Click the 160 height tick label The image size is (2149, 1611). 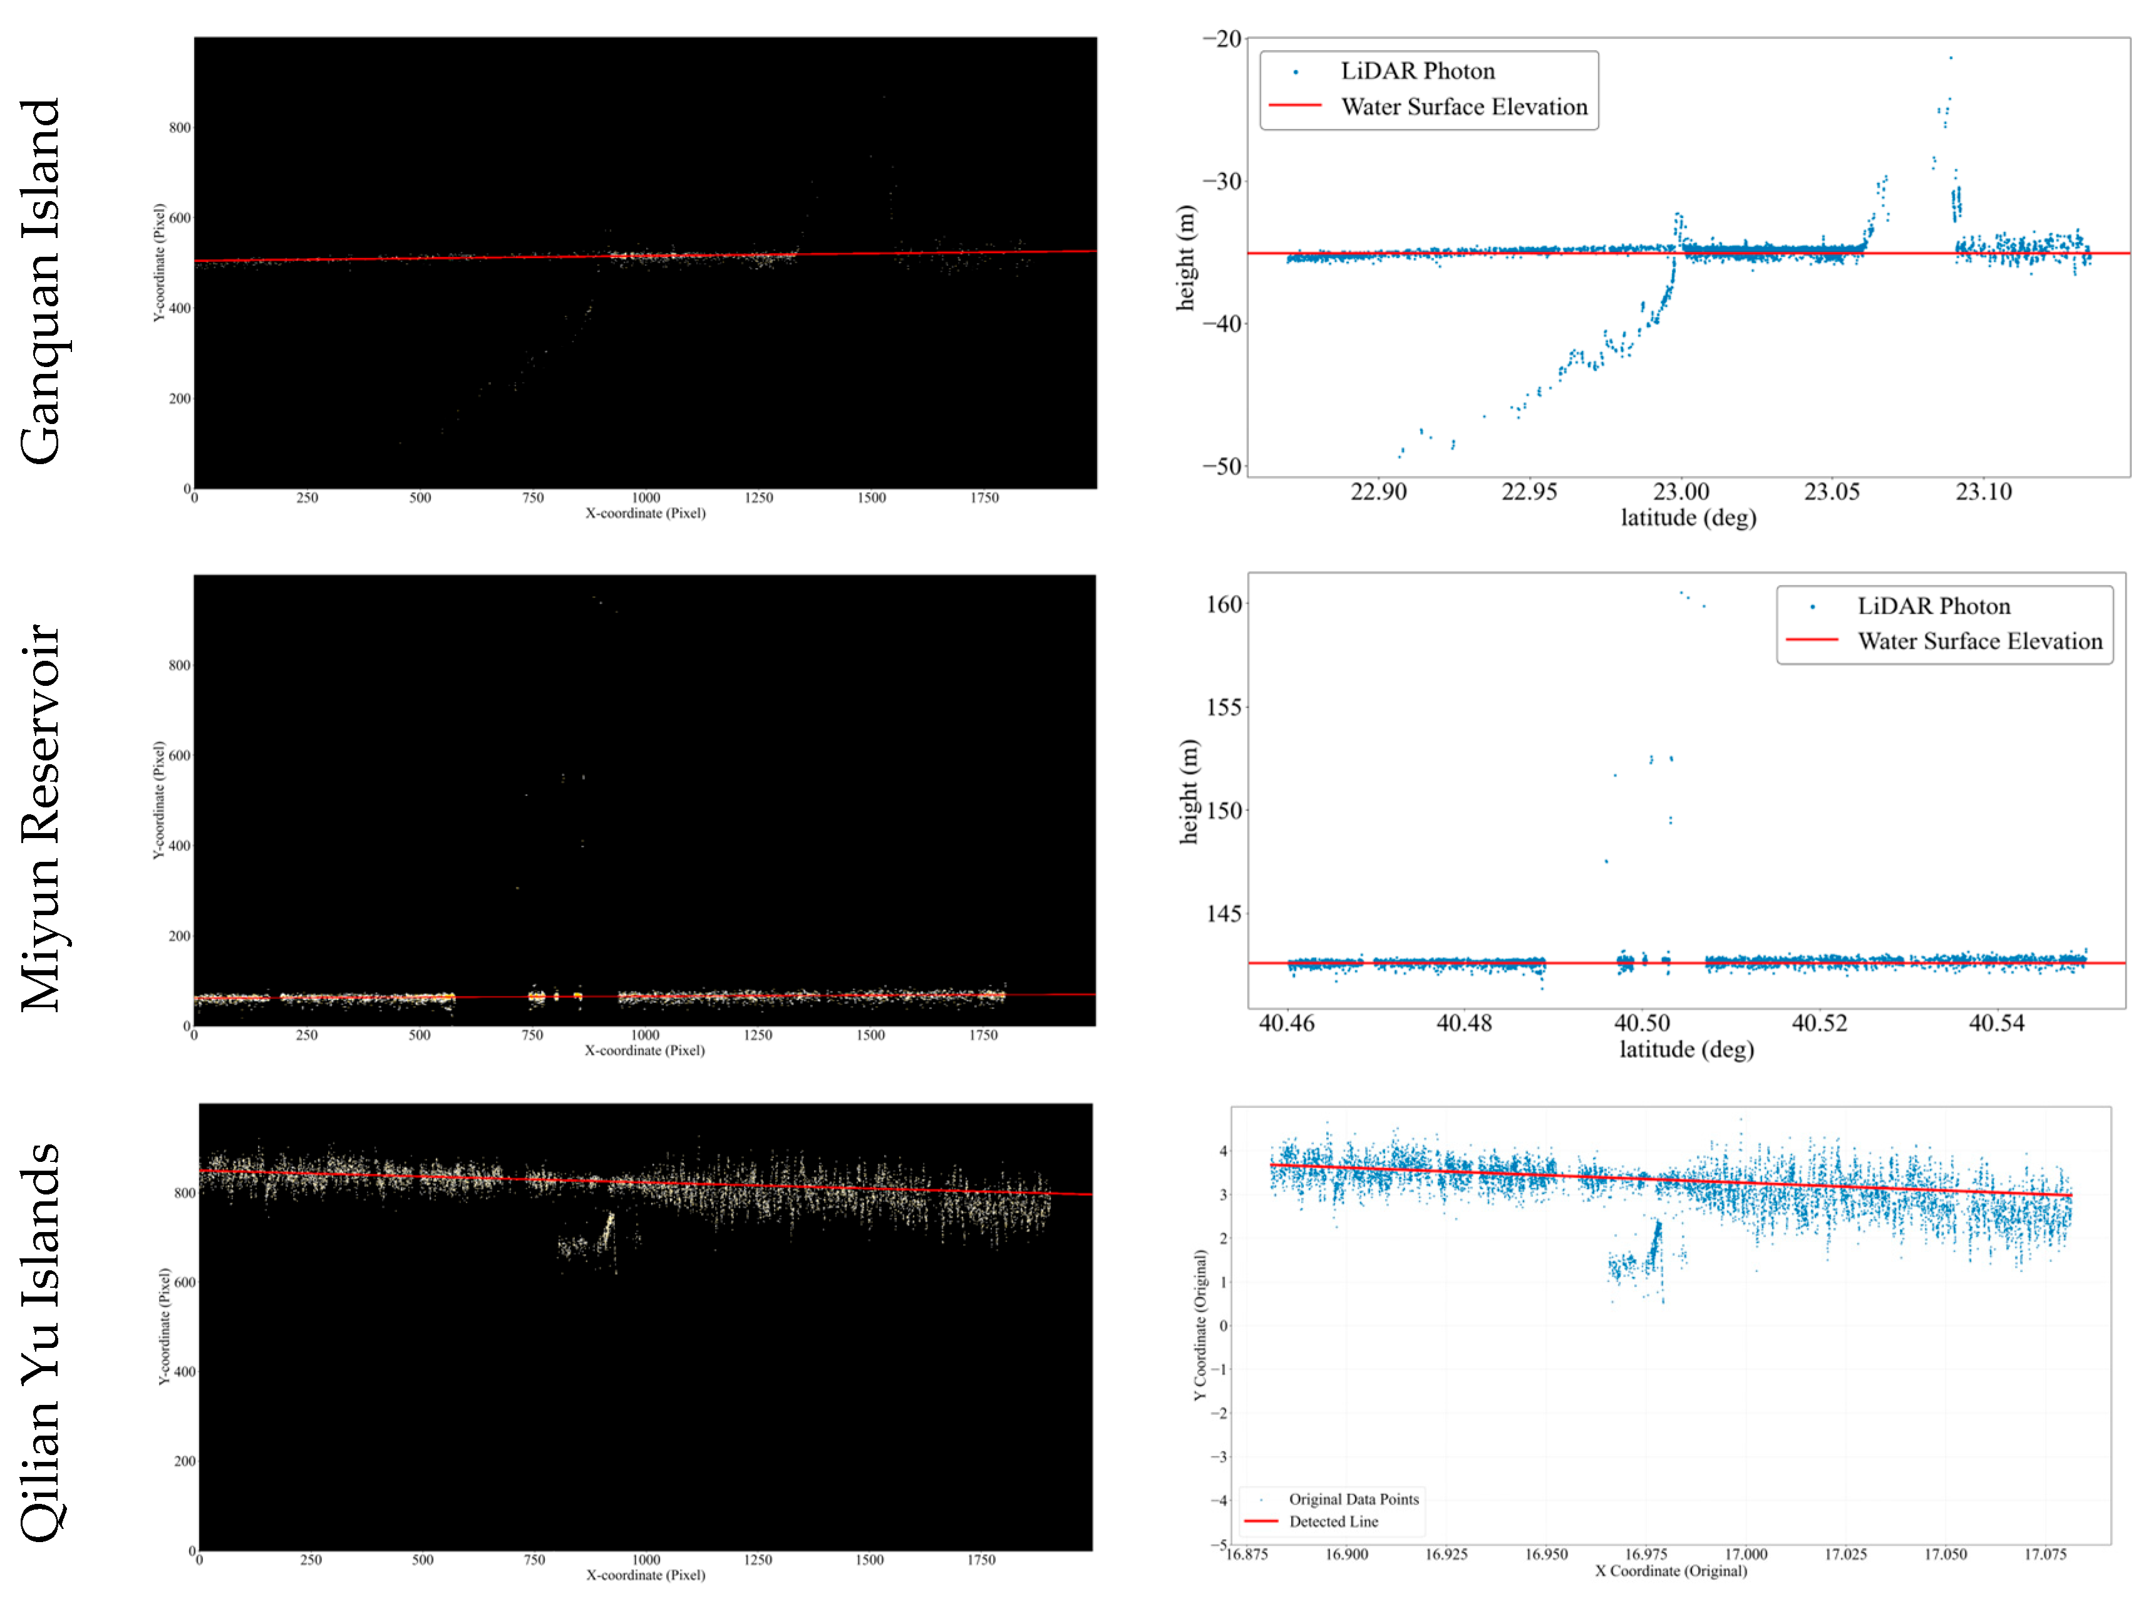tap(1224, 603)
